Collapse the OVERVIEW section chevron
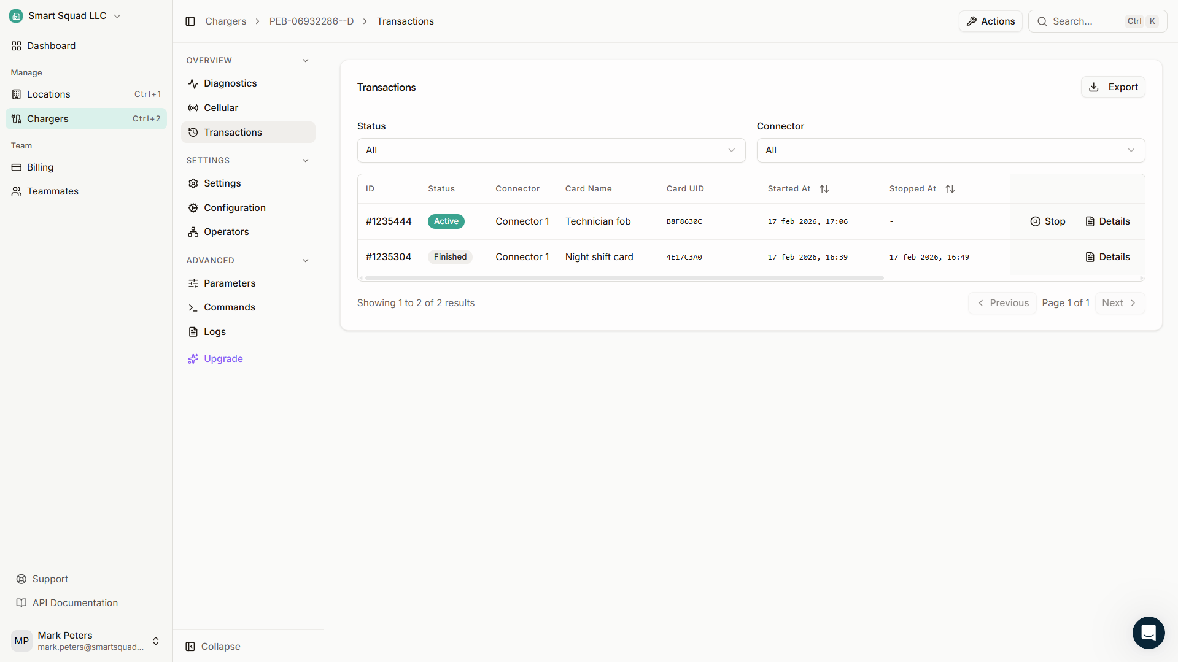 [305, 60]
